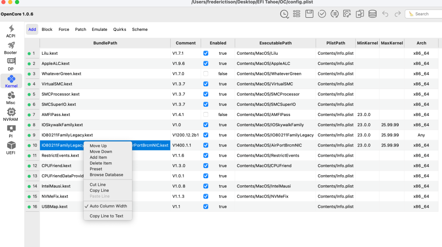
Task: Click the save floppy disk icon
Action: tap(309, 14)
